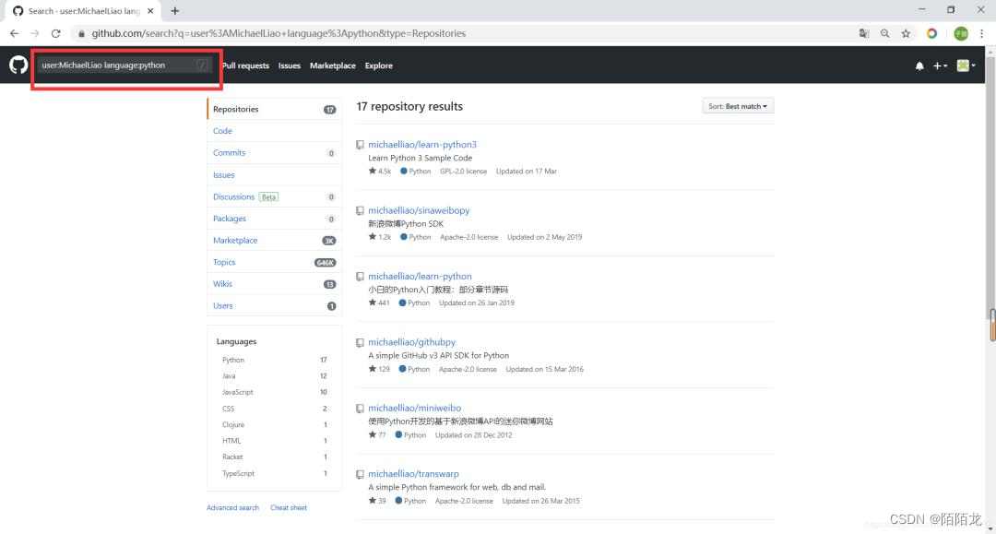
Task: Select the Marketplace filter in the sidebar
Action: pyautogui.click(x=275, y=241)
